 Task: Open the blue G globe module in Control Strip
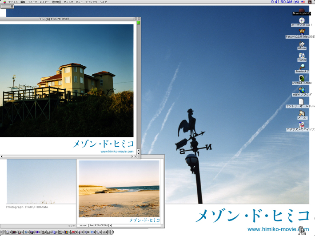pyautogui.click(x=92, y=232)
